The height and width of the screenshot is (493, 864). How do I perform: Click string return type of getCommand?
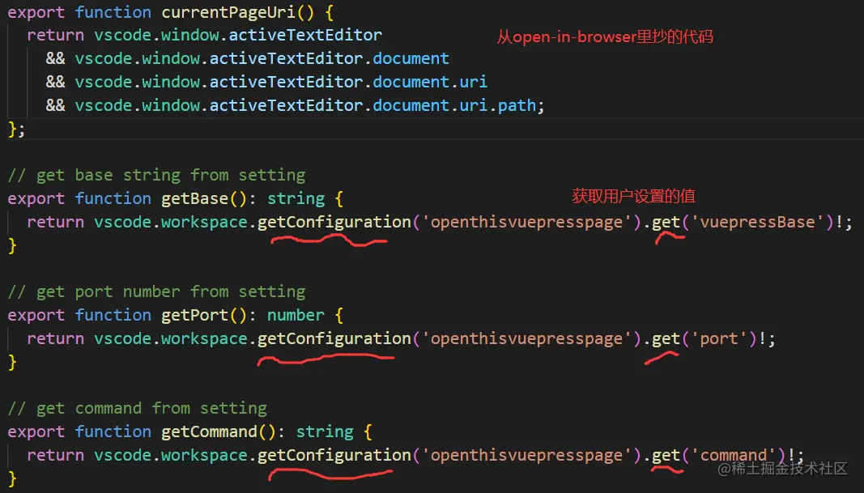pyautogui.click(x=325, y=431)
